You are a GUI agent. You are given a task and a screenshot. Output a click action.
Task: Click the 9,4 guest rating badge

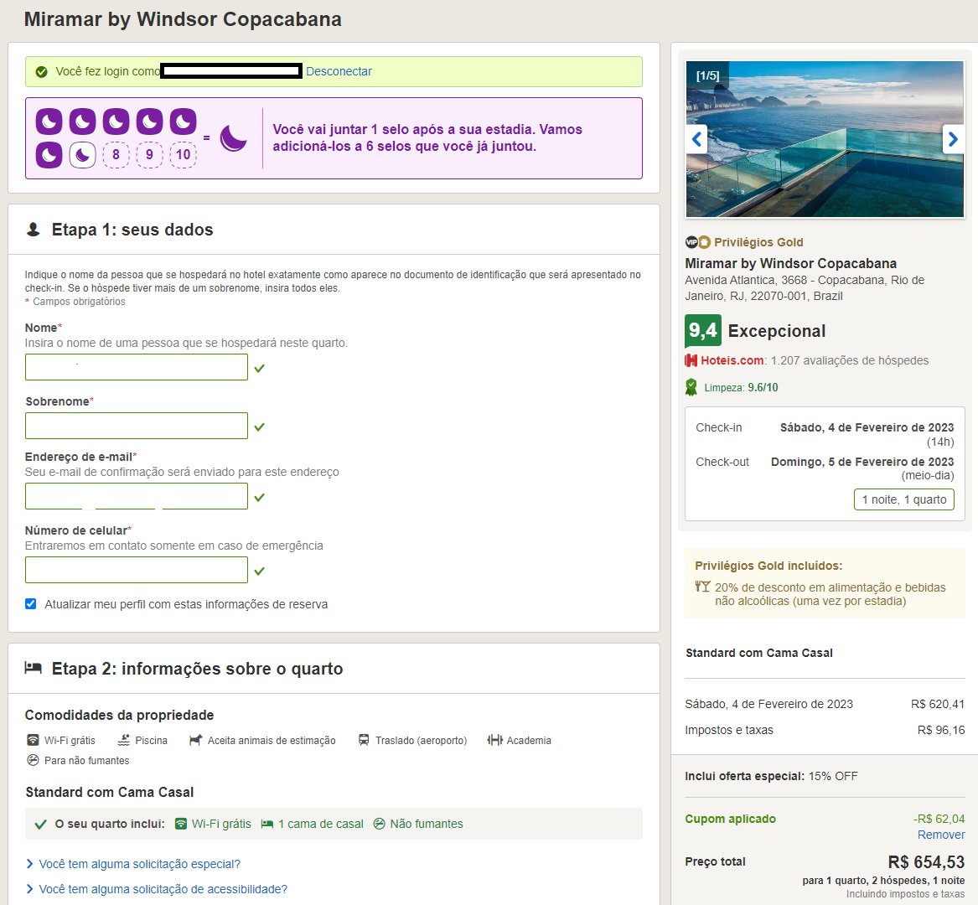coord(703,330)
